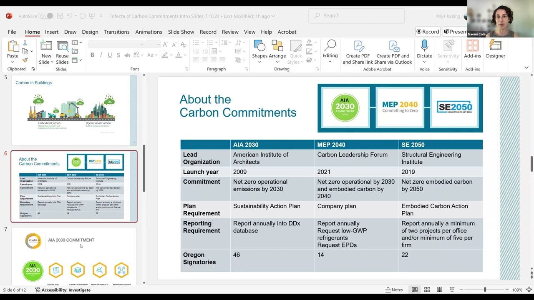The width and height of the screenshot is (534, 300).
Task: Click the Search box in title bar
Action: [357, 15]
